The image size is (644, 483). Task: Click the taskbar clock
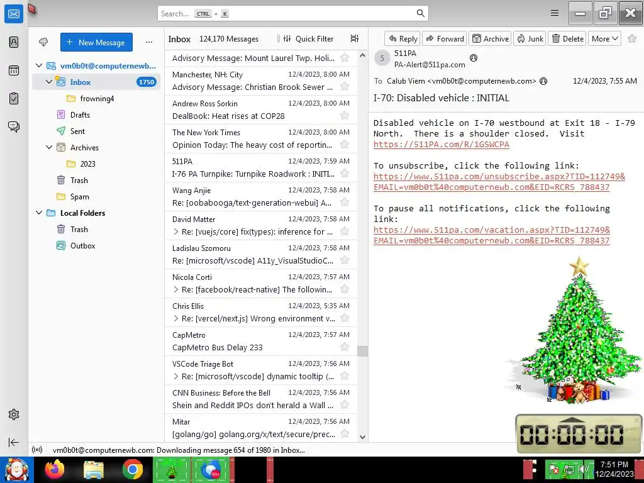pos(614,469)
